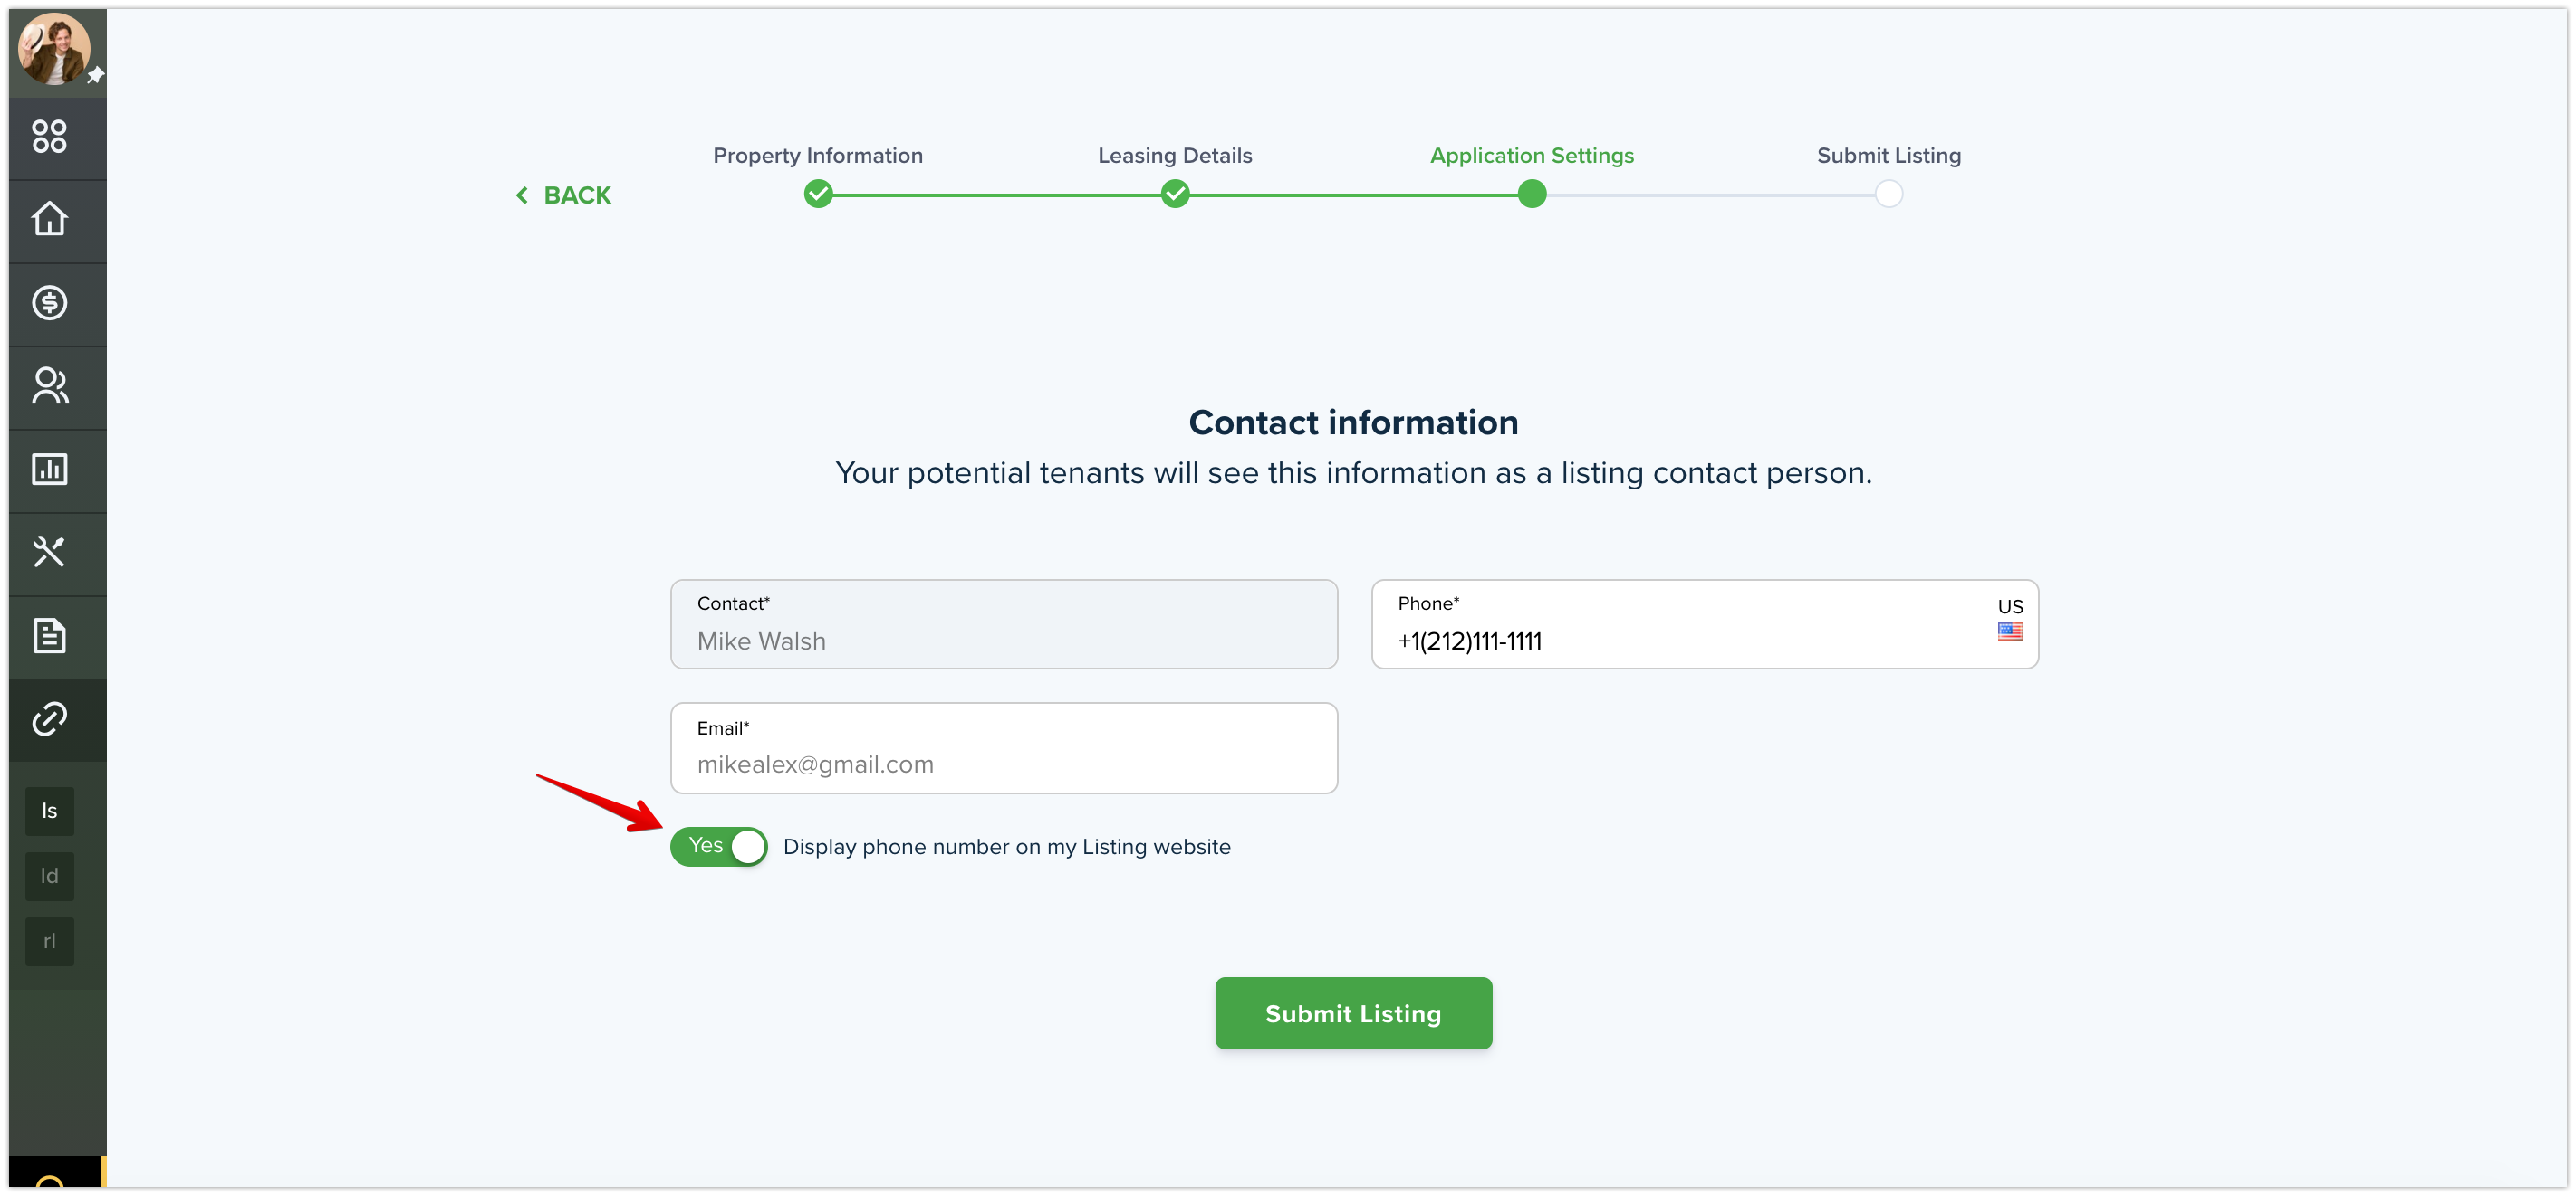The height and width of the screenshot is (1196, 2576).
Task: Open the documents file icon
Action: pos(49,635)
